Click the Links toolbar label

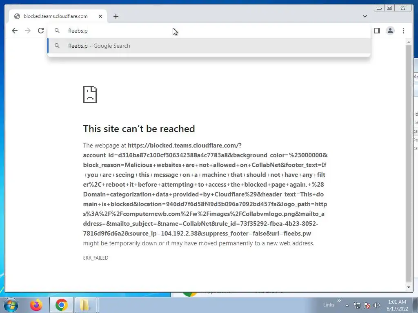tap(329, 305)
